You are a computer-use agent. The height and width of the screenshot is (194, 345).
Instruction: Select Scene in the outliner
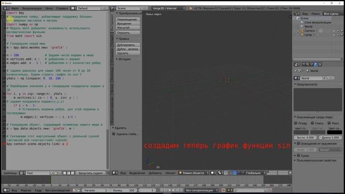[304, 18]
